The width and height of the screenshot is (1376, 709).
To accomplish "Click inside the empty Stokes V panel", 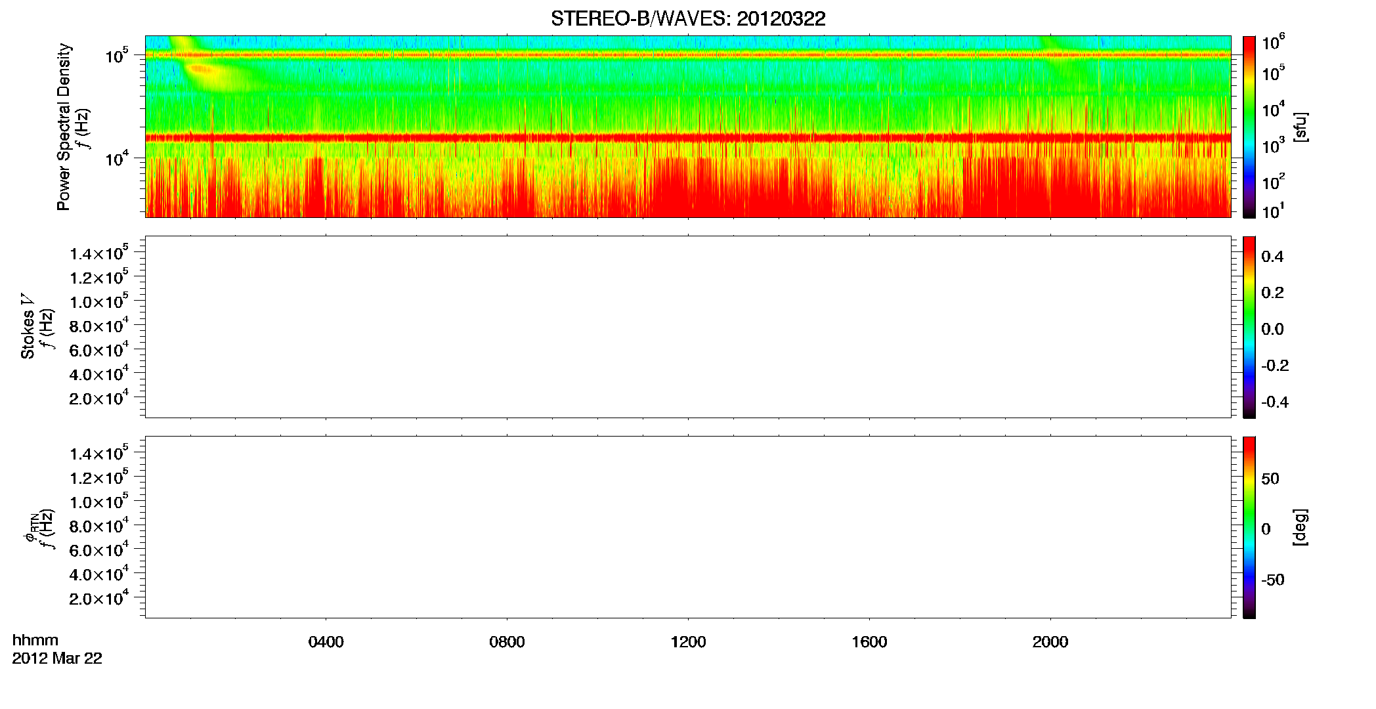I will point(688,327).
